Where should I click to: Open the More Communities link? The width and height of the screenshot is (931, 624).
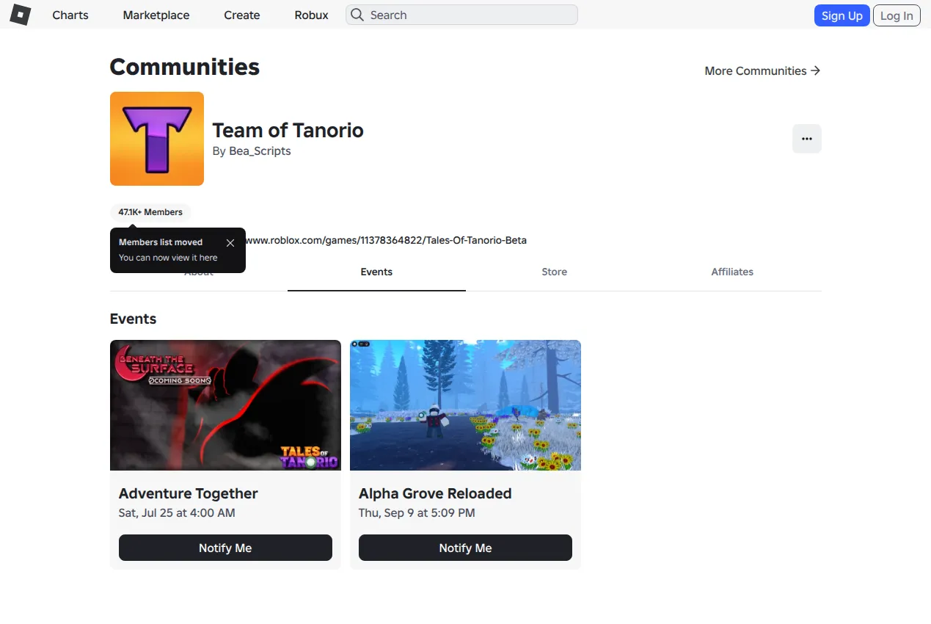tap(762, 70)
